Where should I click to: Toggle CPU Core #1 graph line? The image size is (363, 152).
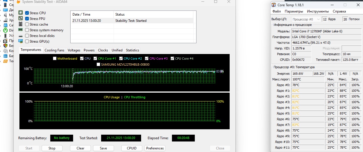click(x=95, y=59)
